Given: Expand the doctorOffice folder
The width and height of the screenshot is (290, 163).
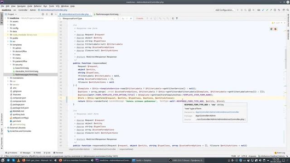Looking at the screenshot, I should click(10, 51).
